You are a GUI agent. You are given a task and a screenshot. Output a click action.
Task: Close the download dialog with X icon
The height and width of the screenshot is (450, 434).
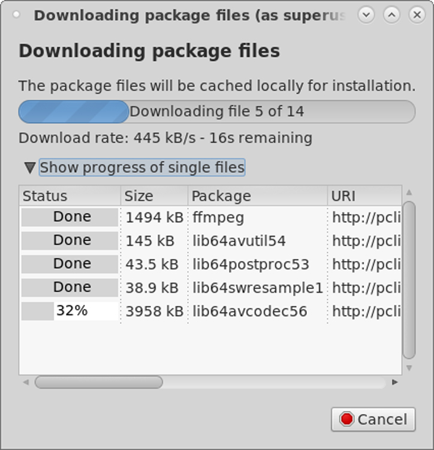click(417, 14)
